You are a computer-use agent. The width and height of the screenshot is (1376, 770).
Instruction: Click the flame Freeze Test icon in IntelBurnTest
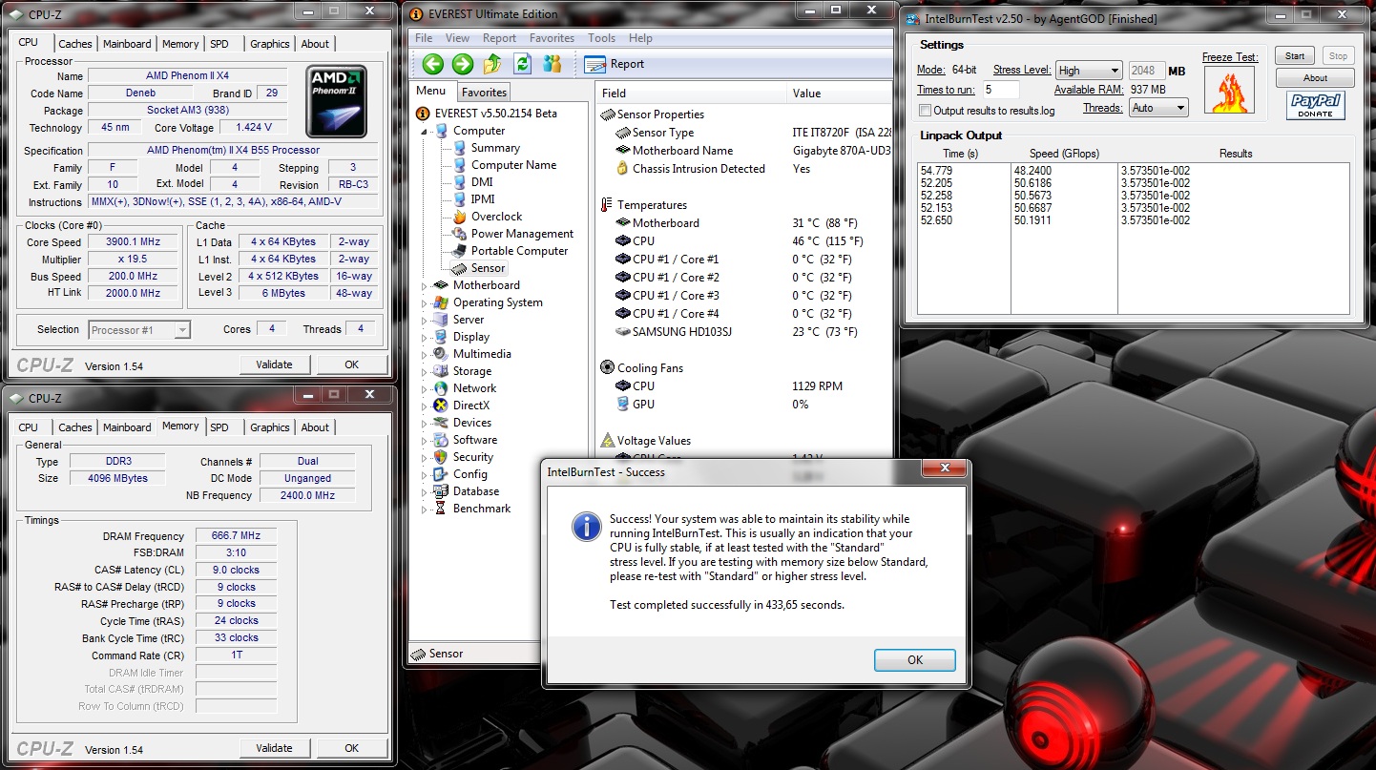[1229, 90]
